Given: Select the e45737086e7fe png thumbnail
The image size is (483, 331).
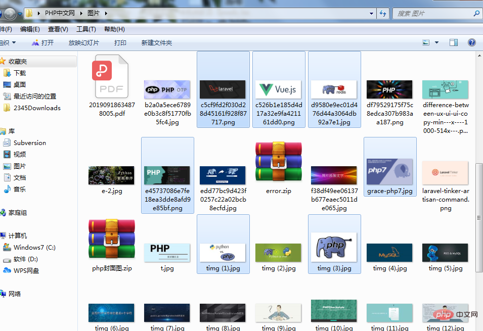Looking at the screenshot, I should (x=167, y=175).
